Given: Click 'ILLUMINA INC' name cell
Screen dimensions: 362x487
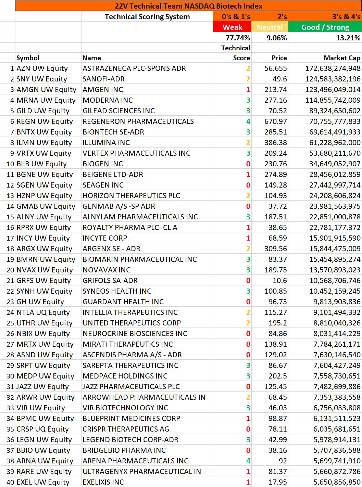Looking at the screenshot, I should 147,143.
